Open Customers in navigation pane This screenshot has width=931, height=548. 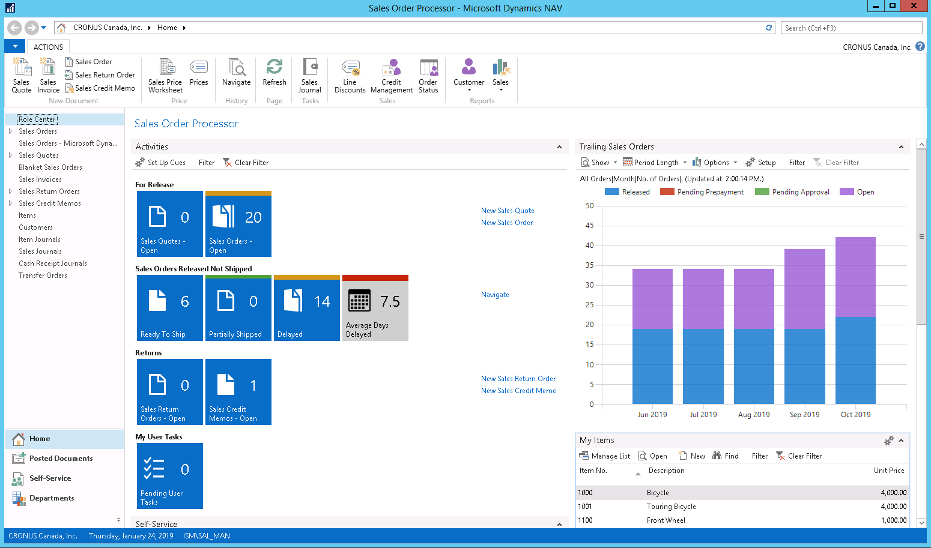click(x=35, y=227)
